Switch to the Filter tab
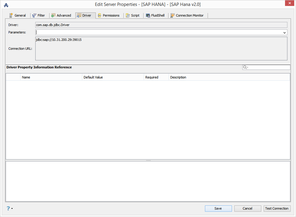The height and width of the screenshot is (217, 296). 39,15
